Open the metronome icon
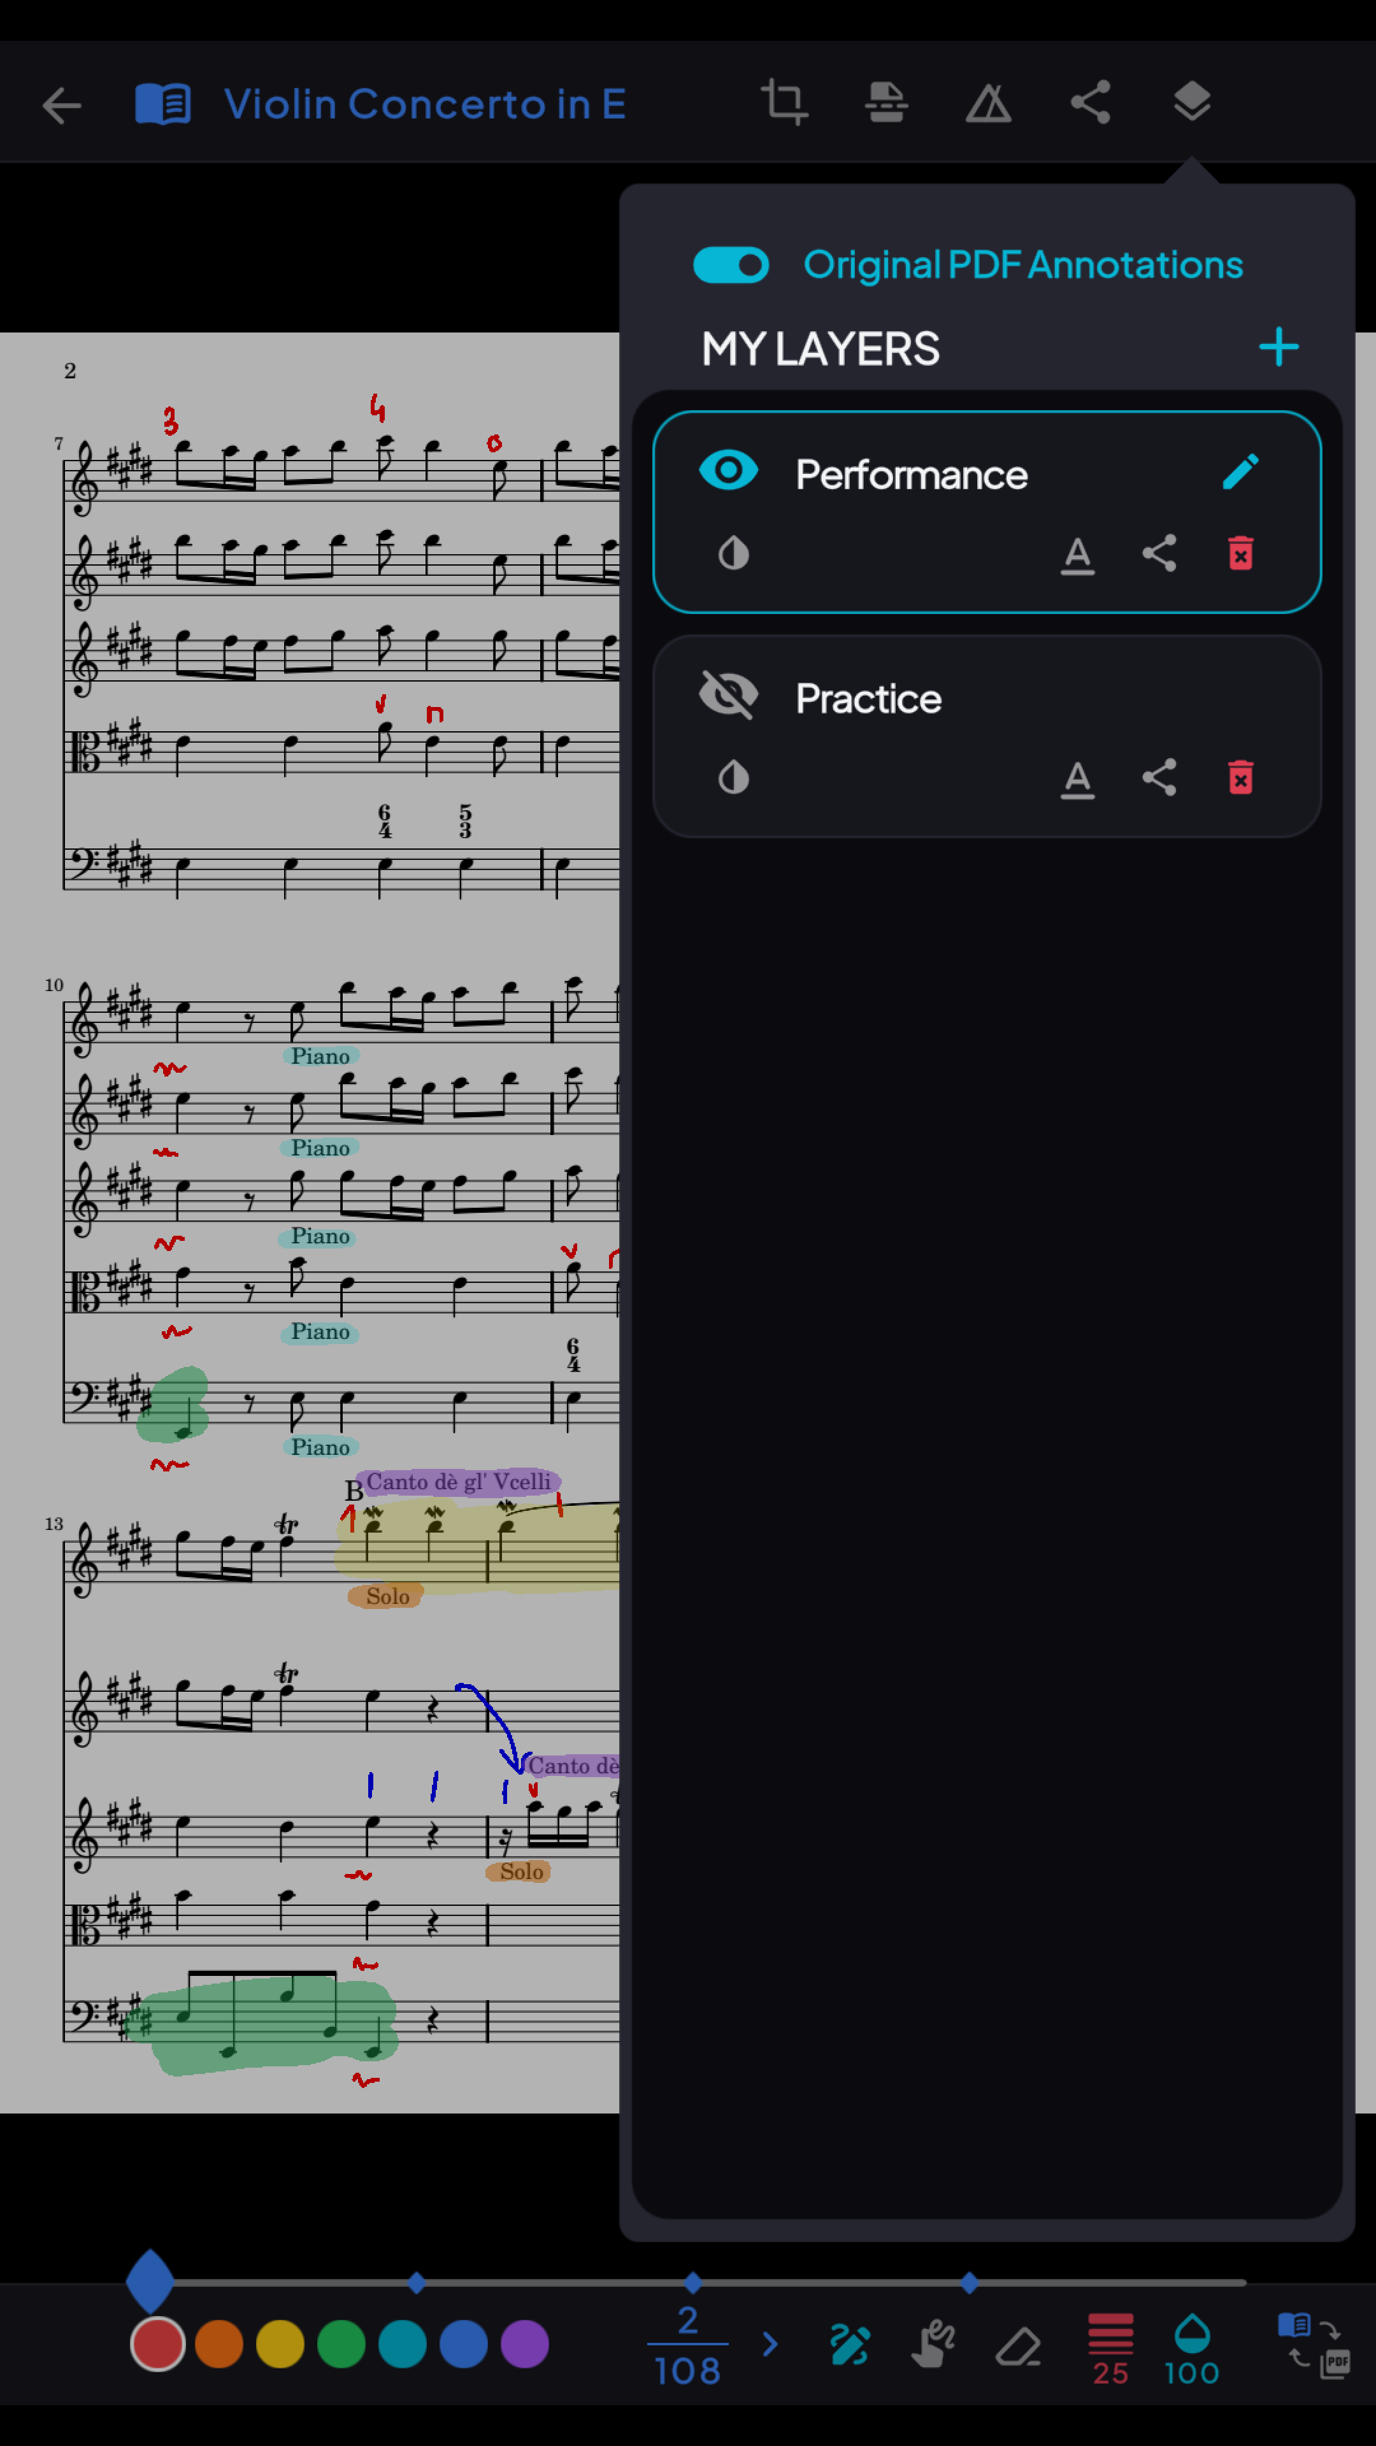Viewport: 1376px width, 2446px height. pos(987,103)
